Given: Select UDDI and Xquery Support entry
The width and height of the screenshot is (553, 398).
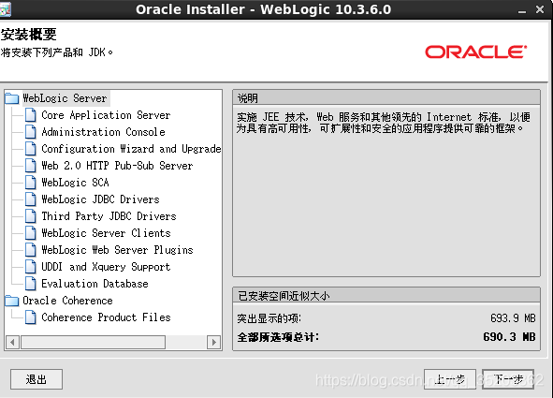Looking at the screenshot, I should pos(106,267).
